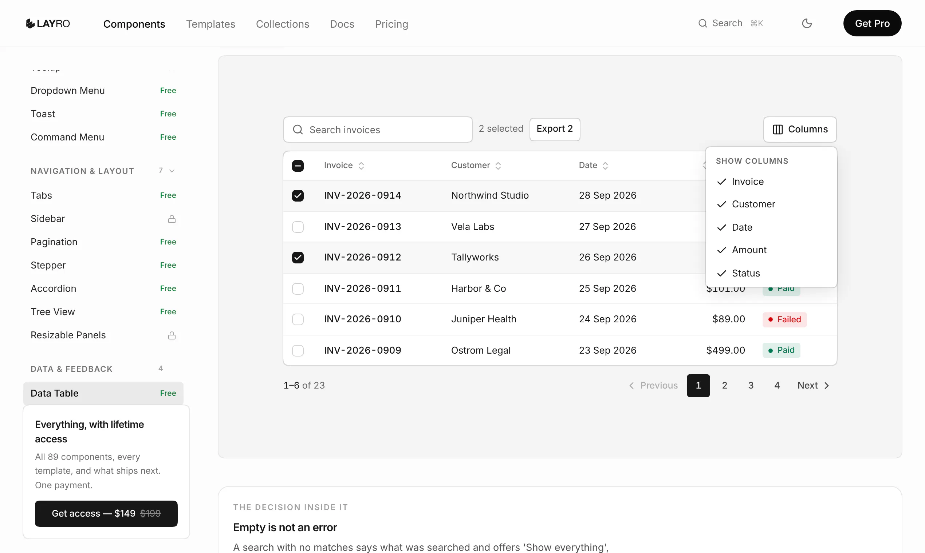925x553 pixels.
Task: Uncheck row INV-2026-0912
Action: click(x=298, y=257)
